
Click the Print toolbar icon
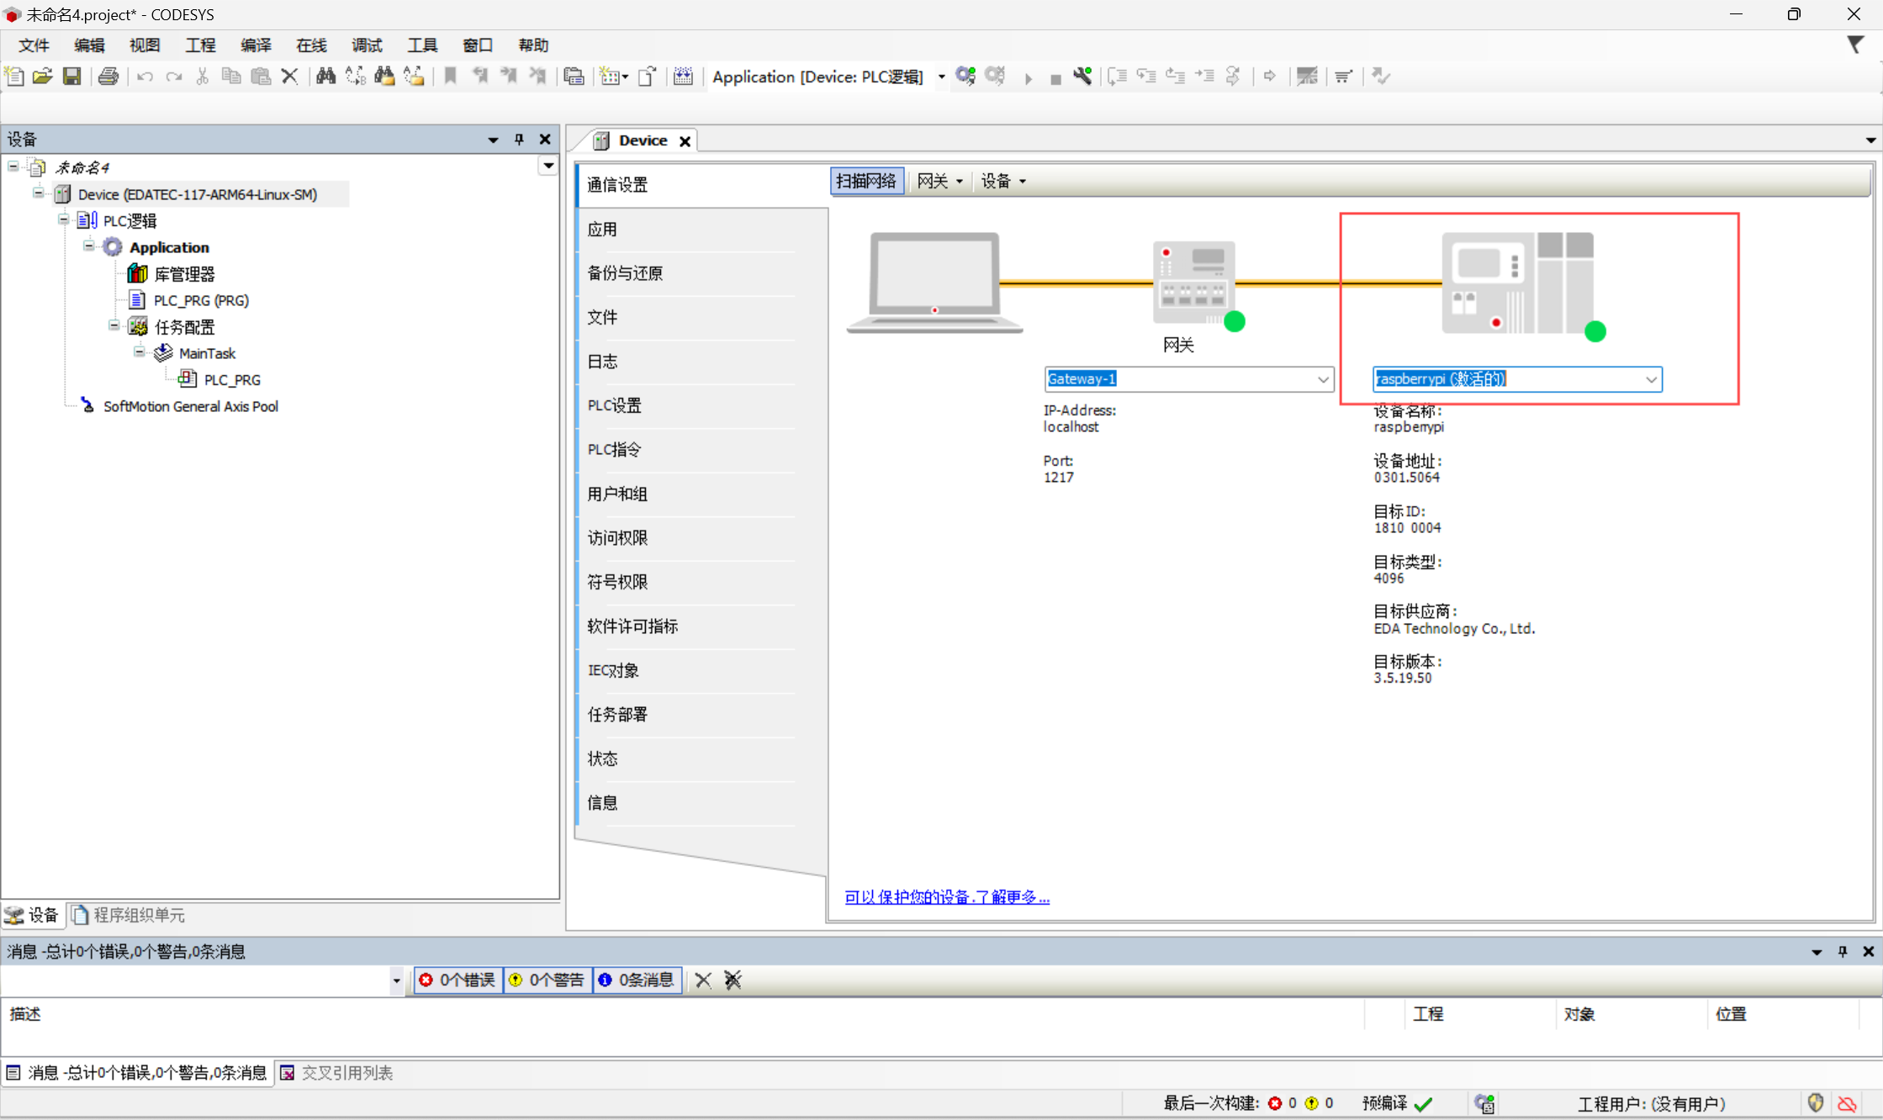[x=108, y=77]
